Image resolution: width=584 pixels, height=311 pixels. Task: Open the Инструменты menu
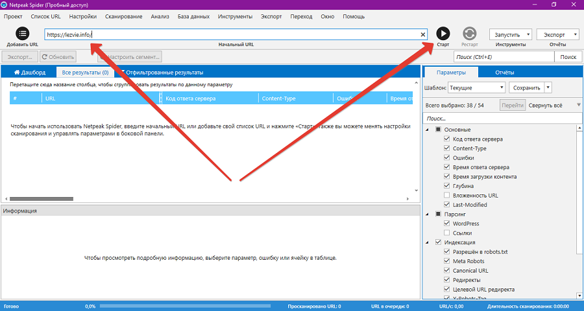(236, 16)
